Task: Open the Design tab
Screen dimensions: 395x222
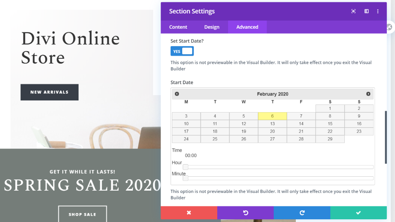Action: coord(212,27)
